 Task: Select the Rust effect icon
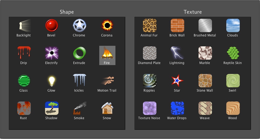pos(24,108)
